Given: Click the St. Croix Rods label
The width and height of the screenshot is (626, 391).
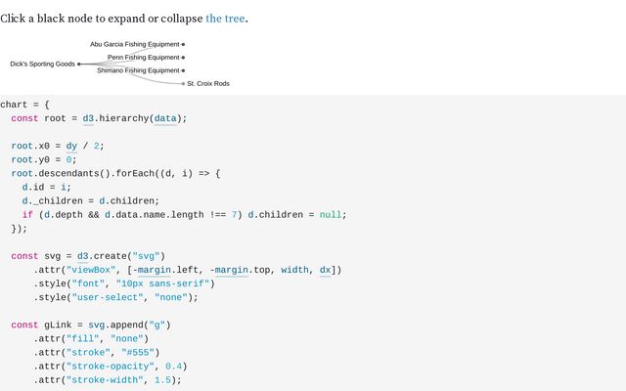Looking at the screenshot, I should tap(208, 84).
